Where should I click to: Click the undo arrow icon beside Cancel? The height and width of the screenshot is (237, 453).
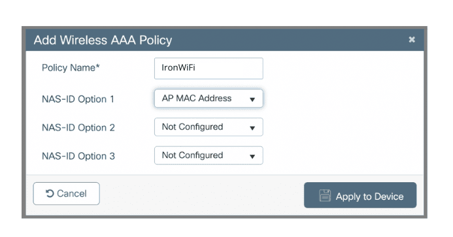point(50,193)
